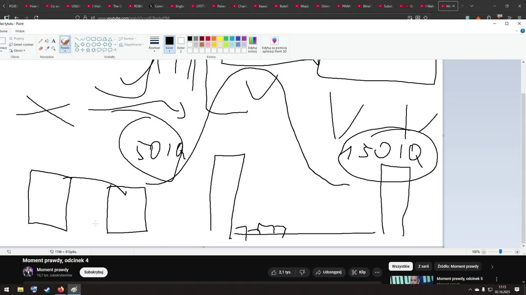Open the Kontur outline dropdown

click(128, 39)
